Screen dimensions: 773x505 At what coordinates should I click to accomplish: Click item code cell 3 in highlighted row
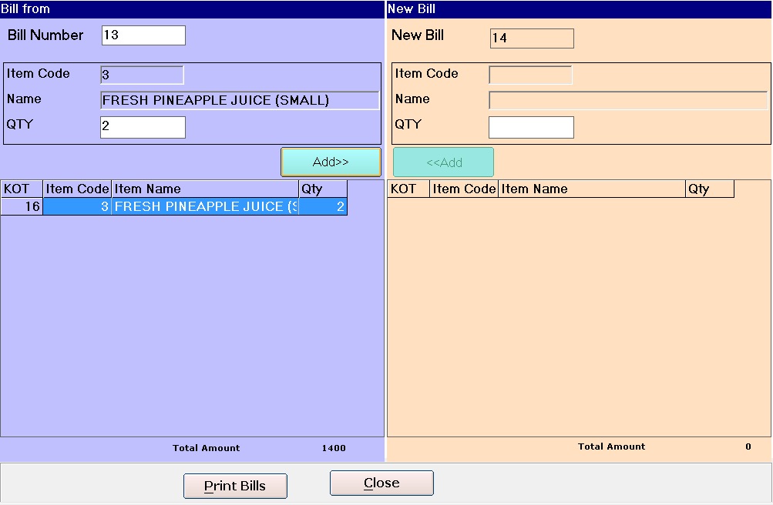77,206
